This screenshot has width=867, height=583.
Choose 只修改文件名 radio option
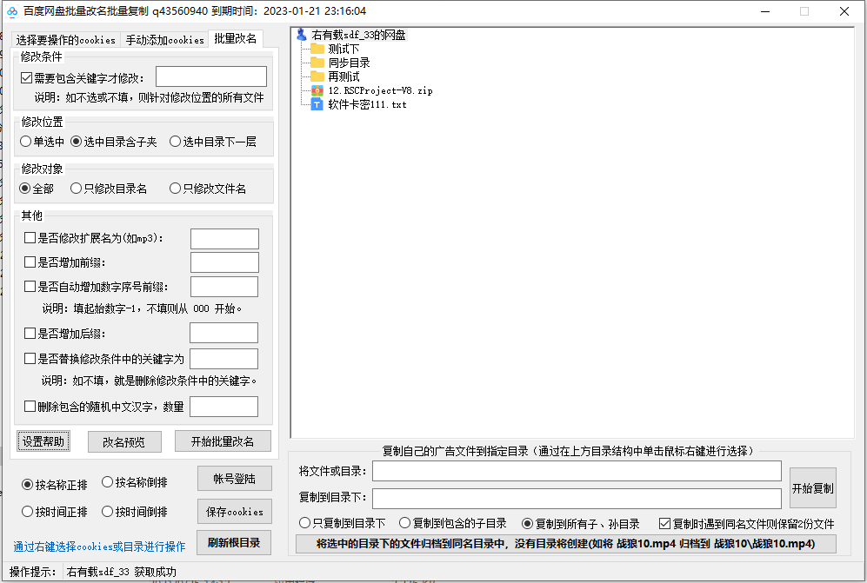tap(208, 189)
